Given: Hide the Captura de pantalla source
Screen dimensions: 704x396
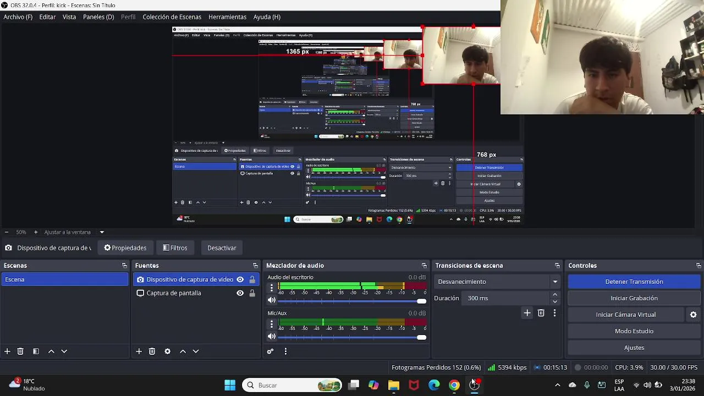Looking at the screenshot, I should [240, 293].
